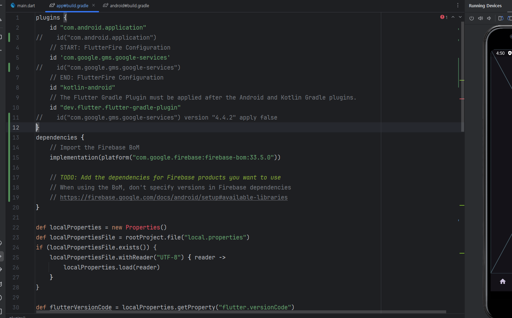Click the firebase-bom:33.5.0 dependency string
Screen dimensions: 512x318
tap(203, 157)
